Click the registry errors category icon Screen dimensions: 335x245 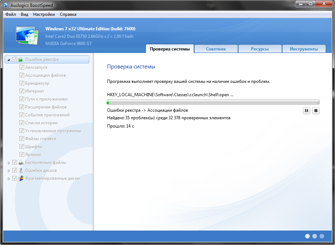coord(21,59)
